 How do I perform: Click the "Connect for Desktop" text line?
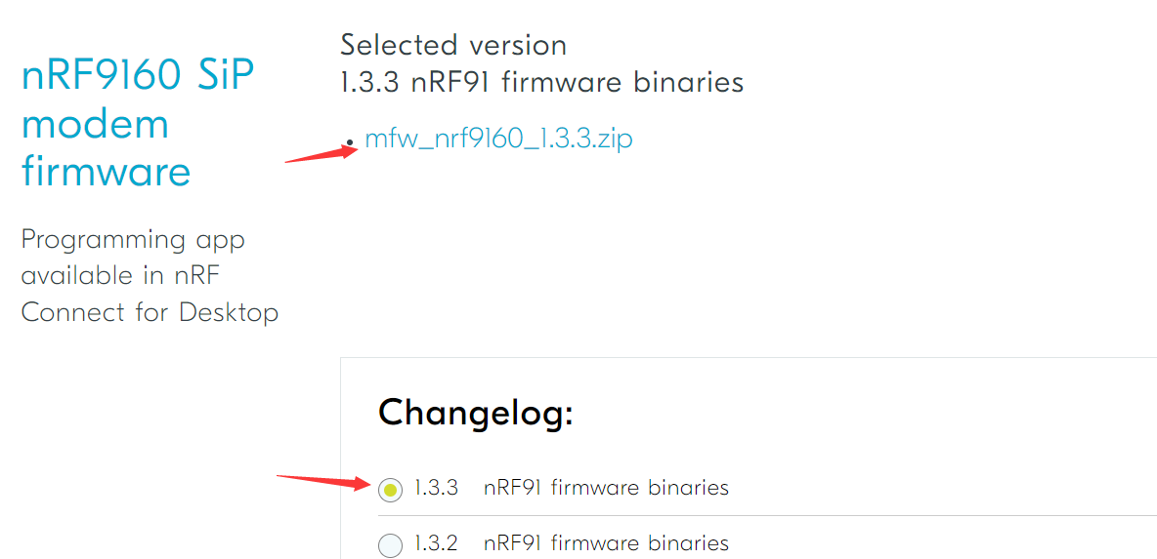pyautogui.click(x=150, y=312)
